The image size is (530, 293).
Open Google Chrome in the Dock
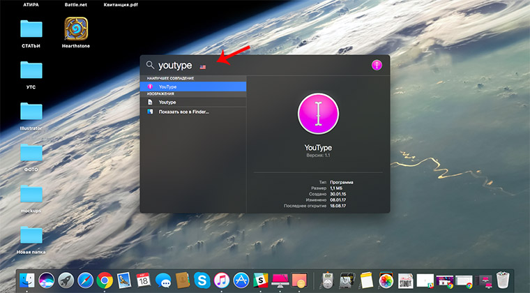[x=105, y=280]
